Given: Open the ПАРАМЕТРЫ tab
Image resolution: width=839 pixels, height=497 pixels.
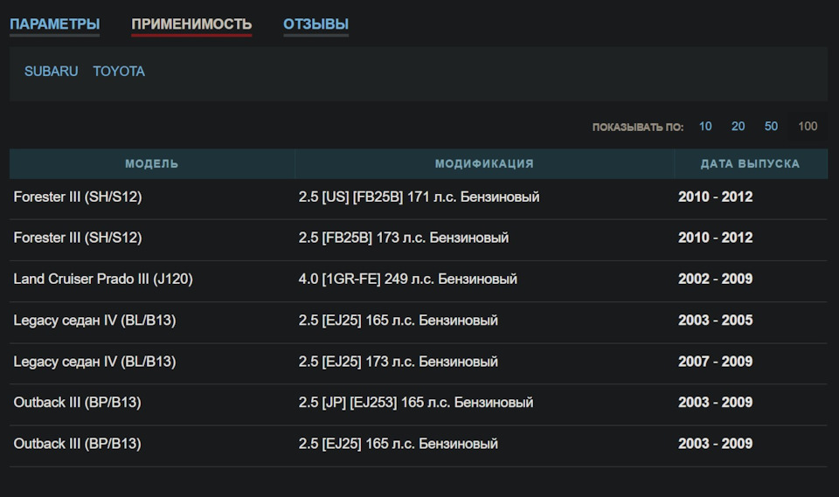Looking at the screenshot, I should (54, 24).
